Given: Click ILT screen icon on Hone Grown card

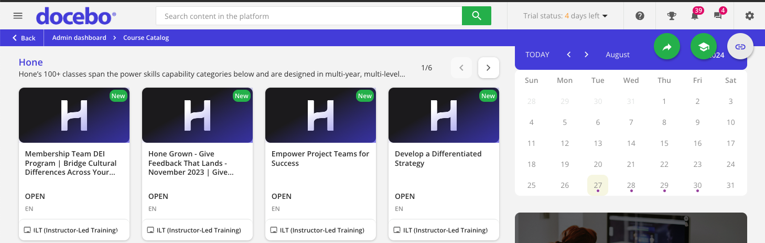Looking at the screenshot, I should [150, 230].
